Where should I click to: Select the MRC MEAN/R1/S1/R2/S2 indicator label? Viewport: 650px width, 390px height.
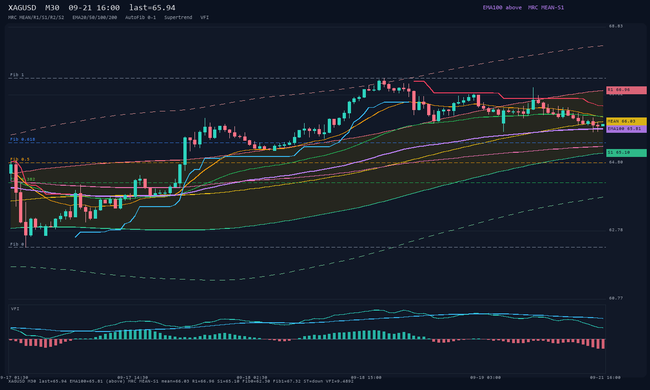click(36, 18)
